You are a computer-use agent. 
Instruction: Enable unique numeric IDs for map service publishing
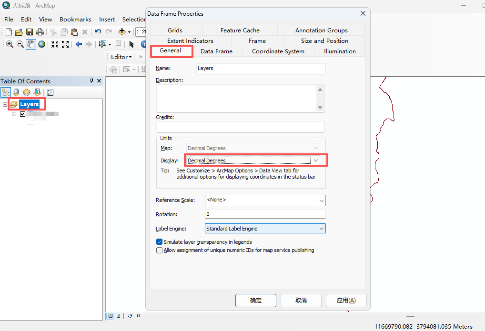pyautogui.click(x=159, y=250)
